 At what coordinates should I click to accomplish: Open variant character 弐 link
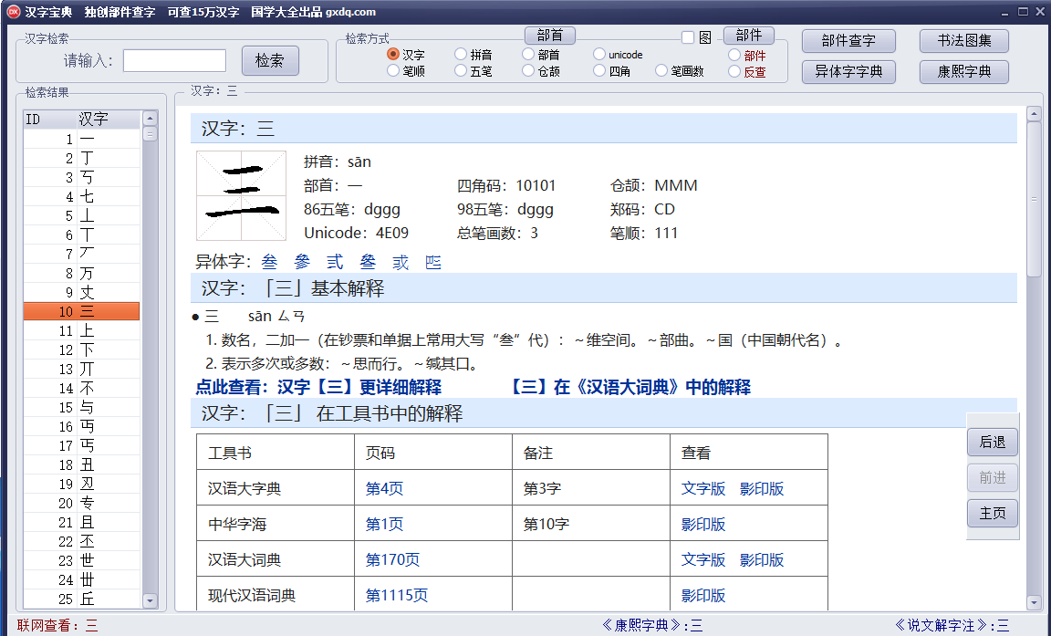coord(401,262)
